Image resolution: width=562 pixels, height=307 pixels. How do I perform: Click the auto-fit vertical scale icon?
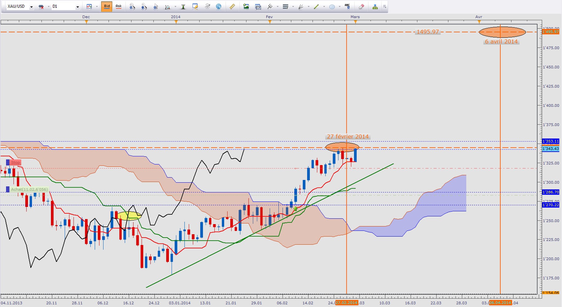(x=183, y=6)
